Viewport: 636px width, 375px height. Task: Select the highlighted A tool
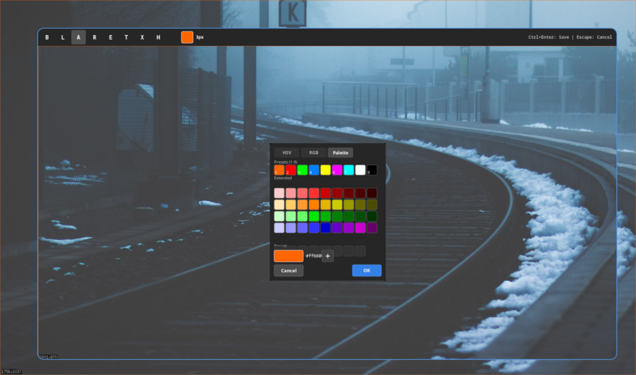(x=79, y=37)
